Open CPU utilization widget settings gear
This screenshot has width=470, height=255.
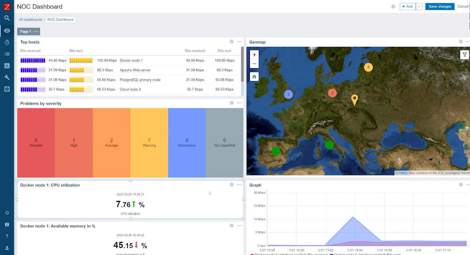232,185
